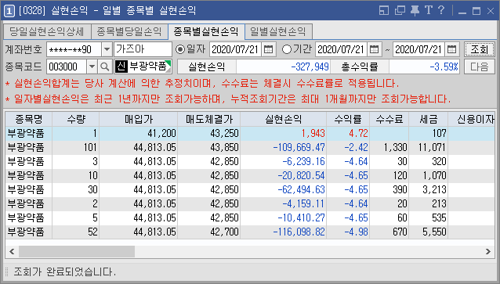The height and width of the screenshot is (284, 500).
Task: Click the 수량 column header
Action: pyautogui.click(x=76, y=119)
